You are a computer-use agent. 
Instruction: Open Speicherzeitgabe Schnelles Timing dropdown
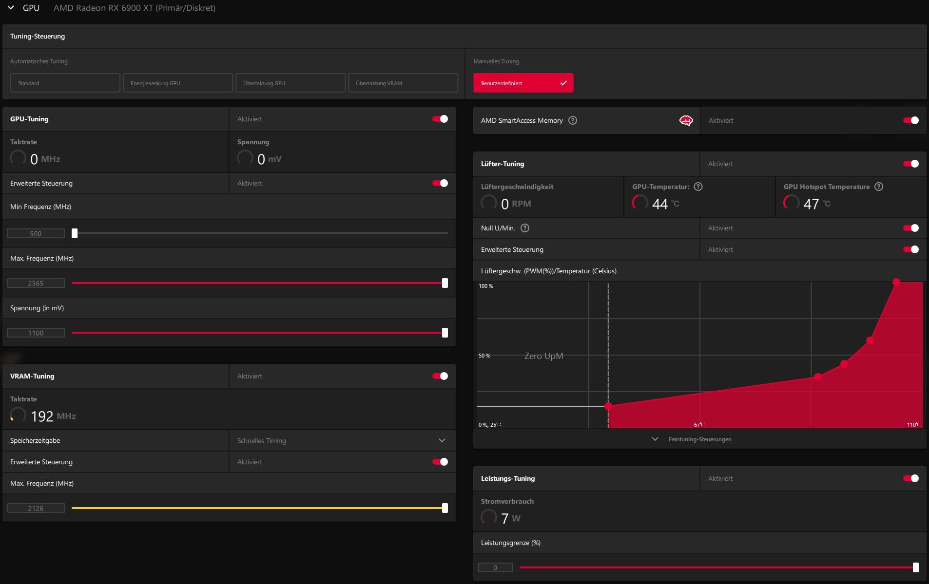click(342, 440)
